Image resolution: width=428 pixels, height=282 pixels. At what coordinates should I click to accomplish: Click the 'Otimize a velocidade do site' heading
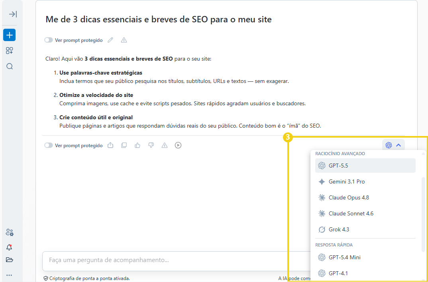[96, 95]
